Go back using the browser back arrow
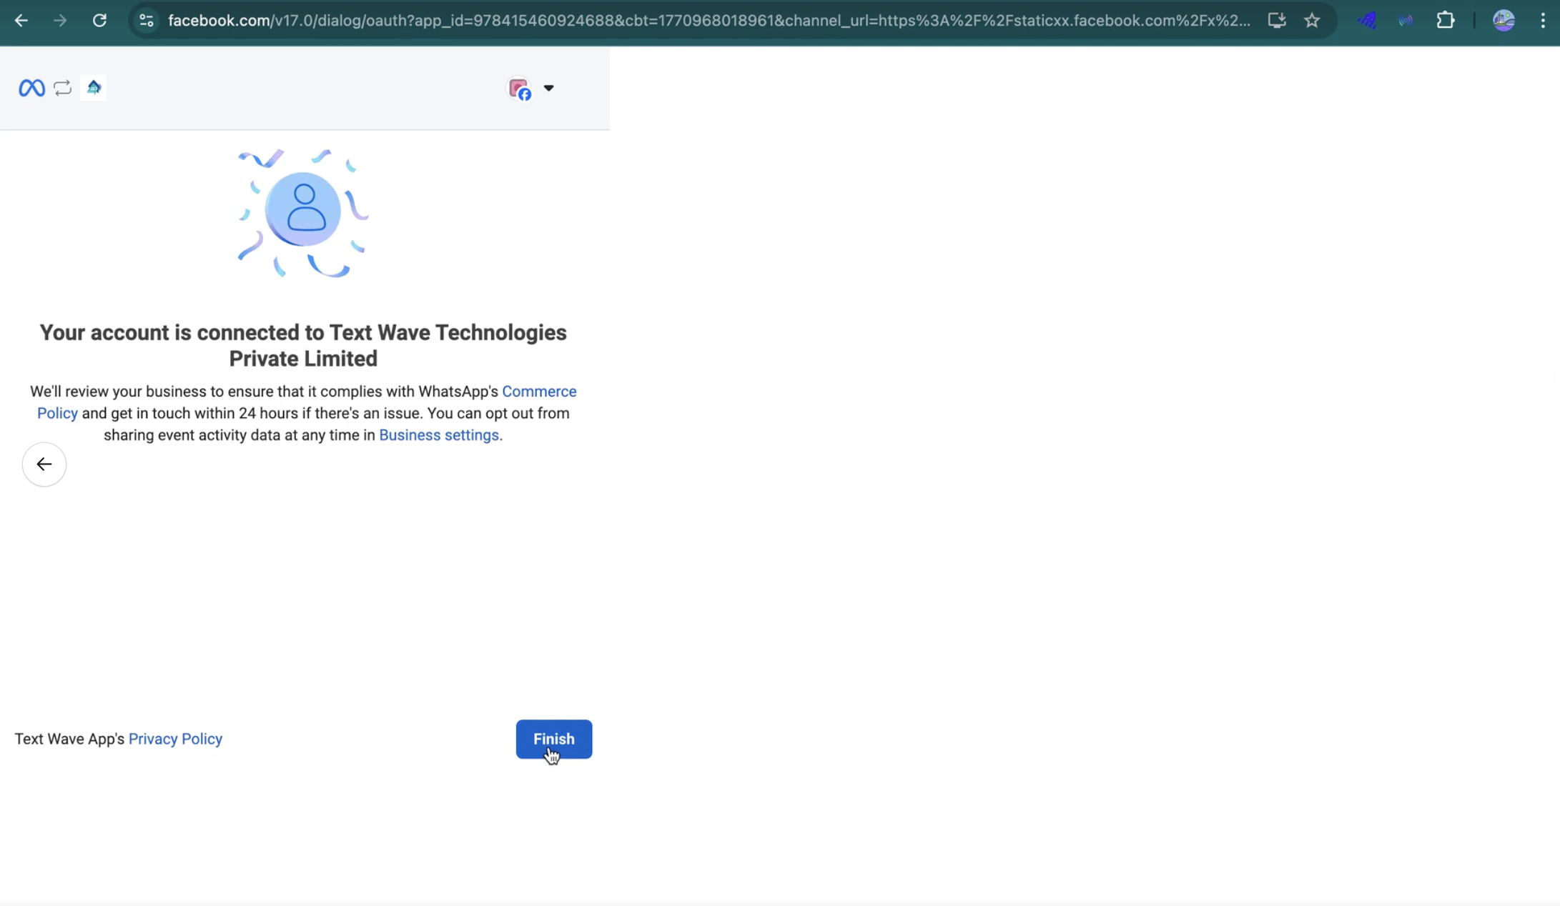The height and width of the screenshot is (906, 1560). [x=21, y=21]
